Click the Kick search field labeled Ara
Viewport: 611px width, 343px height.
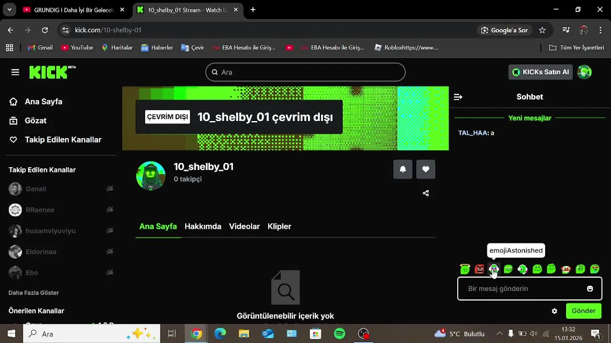click(305, 72)
